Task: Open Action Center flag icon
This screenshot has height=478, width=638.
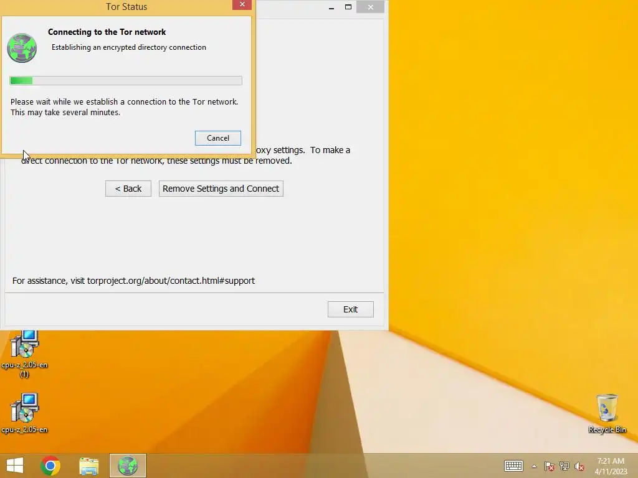Action: click(x=550, y=466)
